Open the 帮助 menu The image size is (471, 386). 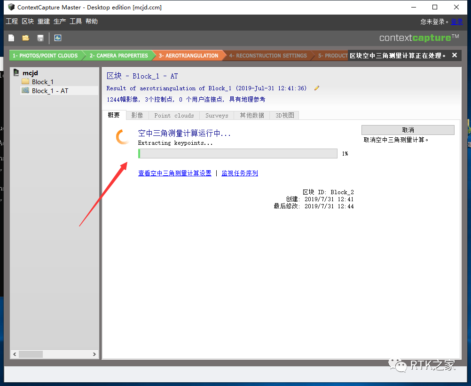coord(92,21)
